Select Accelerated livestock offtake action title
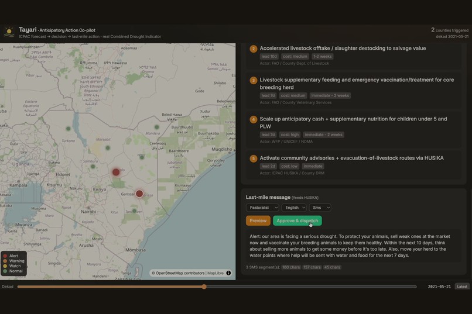The width and height of the screenshot is (472, 314). click(x=343, y=49)
